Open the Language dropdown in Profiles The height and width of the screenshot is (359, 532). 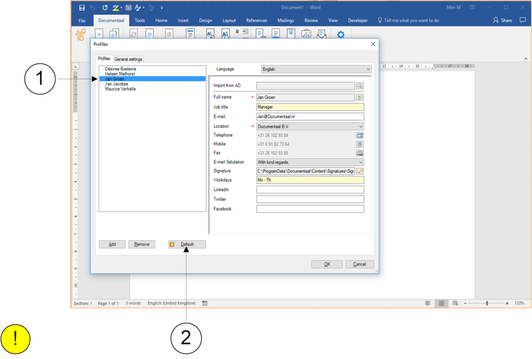point(316,69)
